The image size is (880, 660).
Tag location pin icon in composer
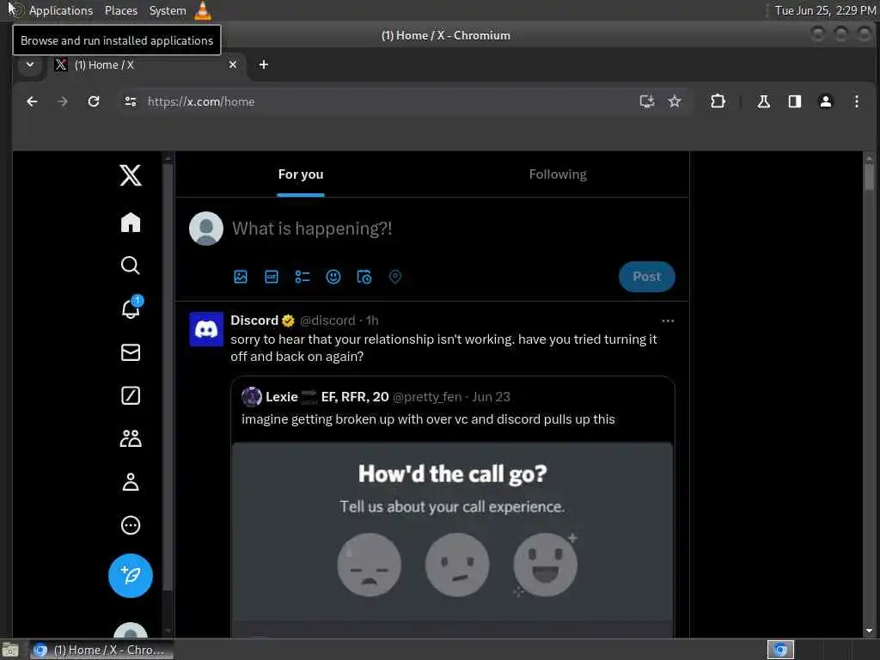coord(395,277)
